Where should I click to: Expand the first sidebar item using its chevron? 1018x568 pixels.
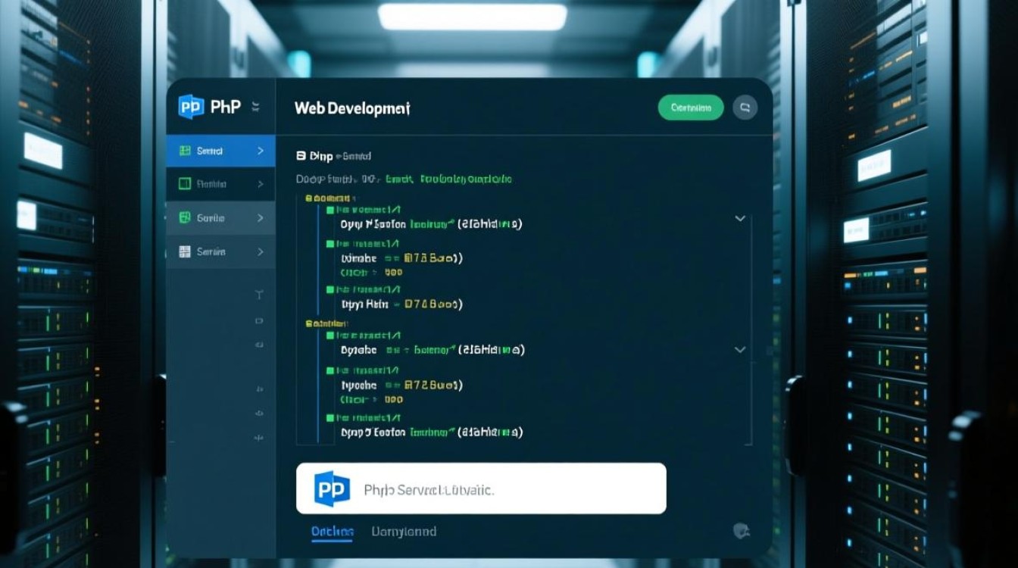(x=261, y=151)
